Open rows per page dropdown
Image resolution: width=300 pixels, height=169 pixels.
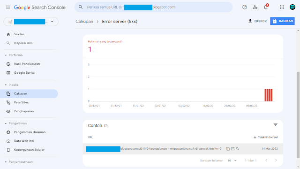232,161
